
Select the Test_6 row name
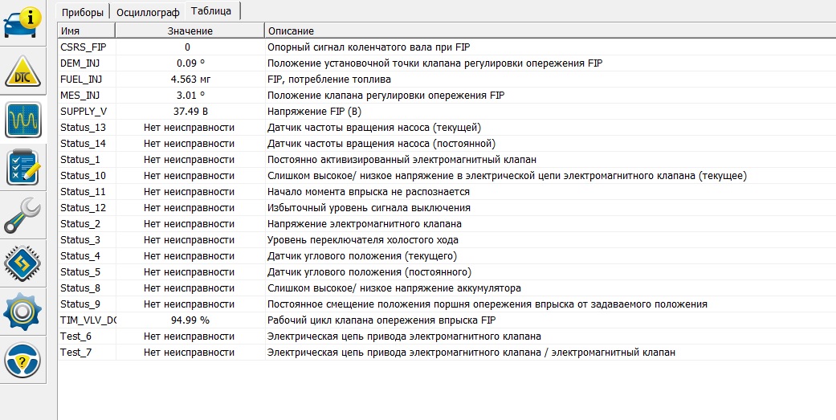[75, 336]
